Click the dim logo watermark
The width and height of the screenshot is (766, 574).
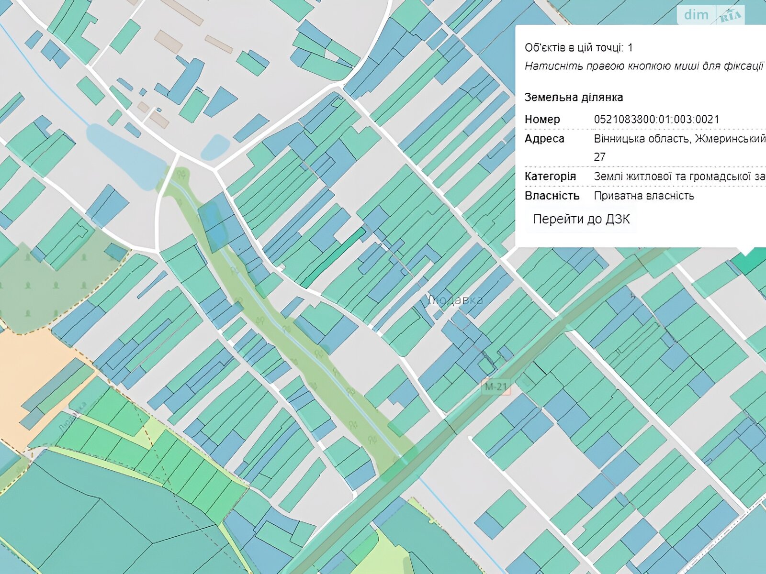click(696, 15)
